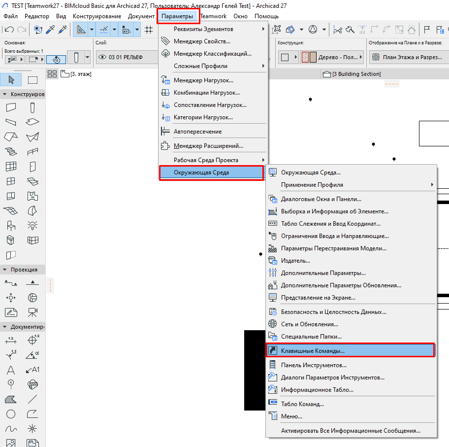Open Клавишные Команды menu entry
449x447 pixels.
pyautogui.click(x=313, y=351)
